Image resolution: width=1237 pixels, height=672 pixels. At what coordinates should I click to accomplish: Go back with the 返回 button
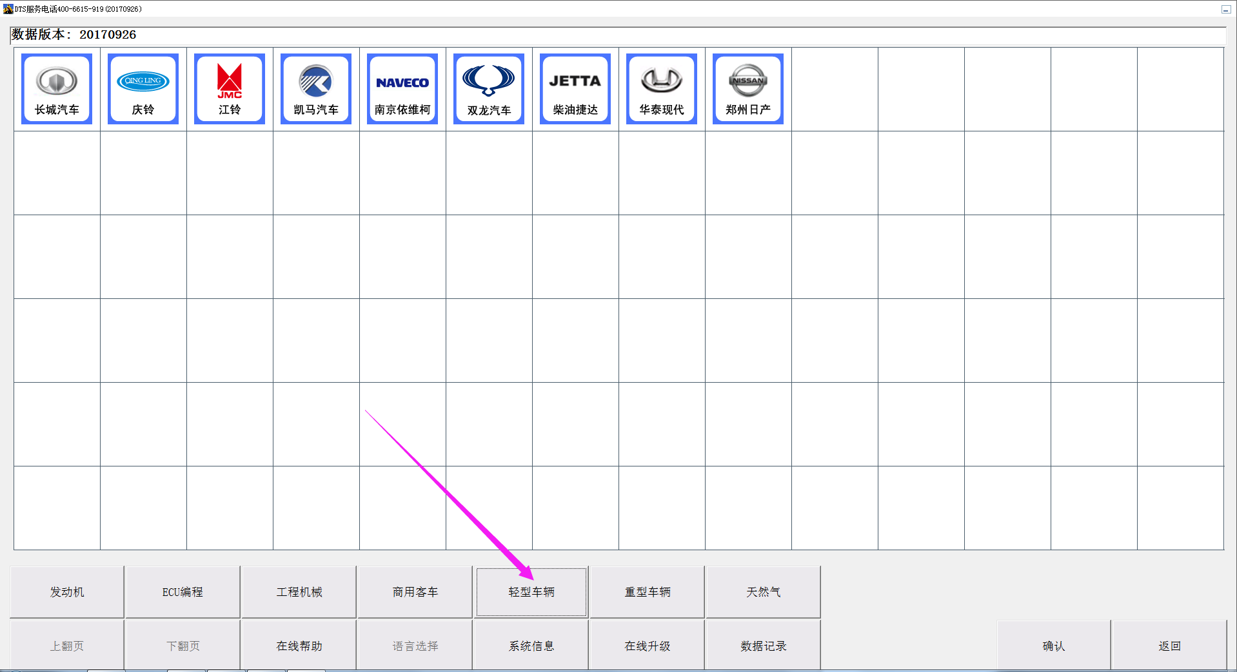1169,645
